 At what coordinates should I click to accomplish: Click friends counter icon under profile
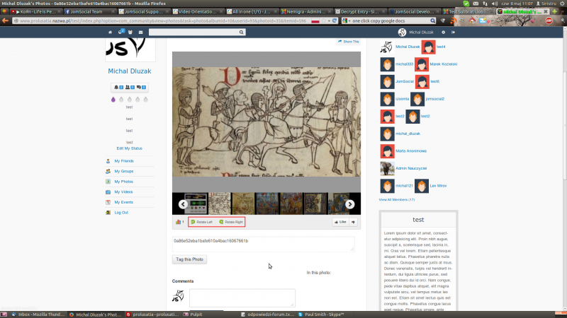coord(130,87)
